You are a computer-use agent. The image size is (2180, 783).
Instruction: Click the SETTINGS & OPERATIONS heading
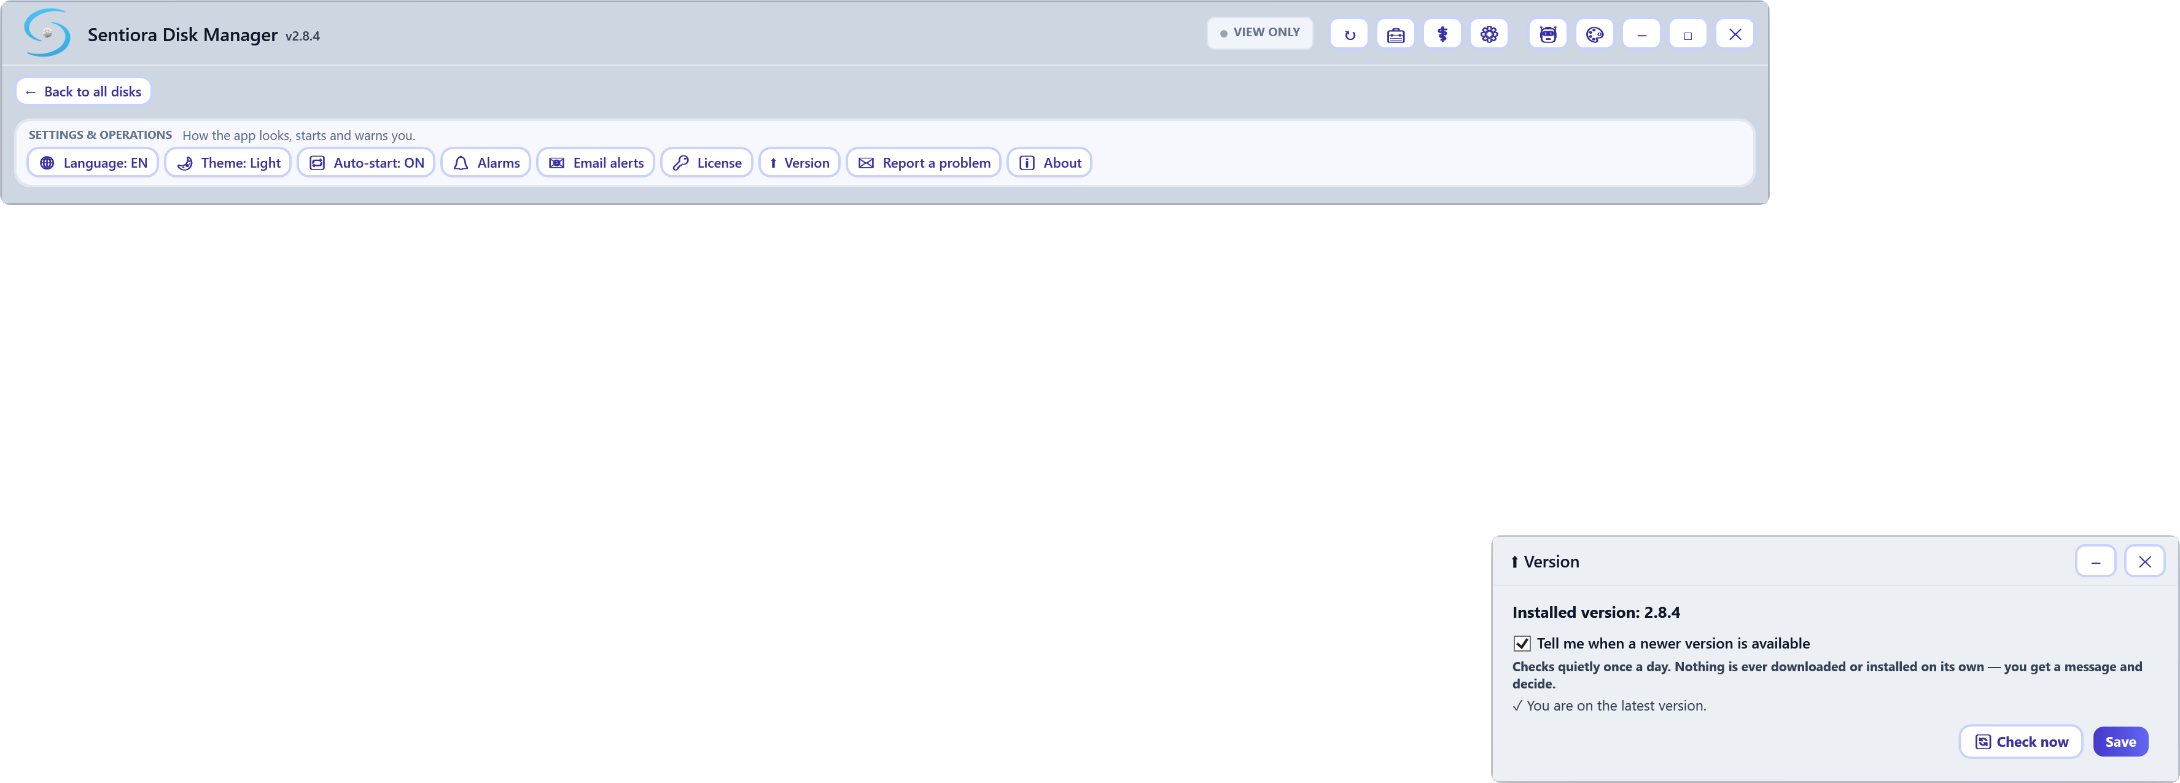pyautogui.click(x=100, y=134)
